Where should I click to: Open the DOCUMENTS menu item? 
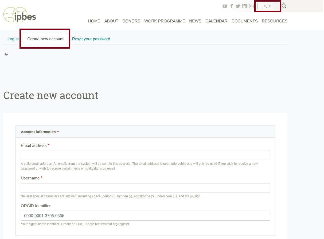point(244,21)
